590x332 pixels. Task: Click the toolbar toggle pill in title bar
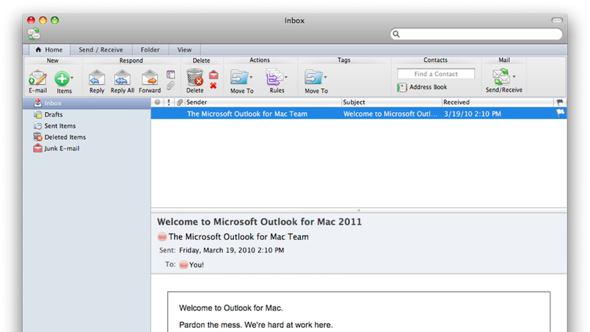(x=557, y=20)
